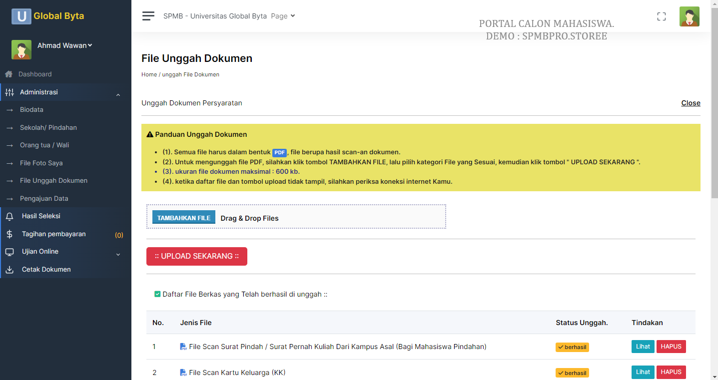Click the Close link
The height and width of the screenshot is (380, 718).
tap(691, 103)
